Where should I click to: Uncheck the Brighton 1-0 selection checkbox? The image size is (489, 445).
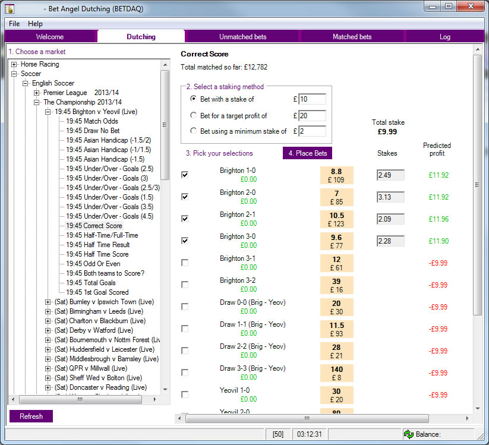tap(185, 175)
